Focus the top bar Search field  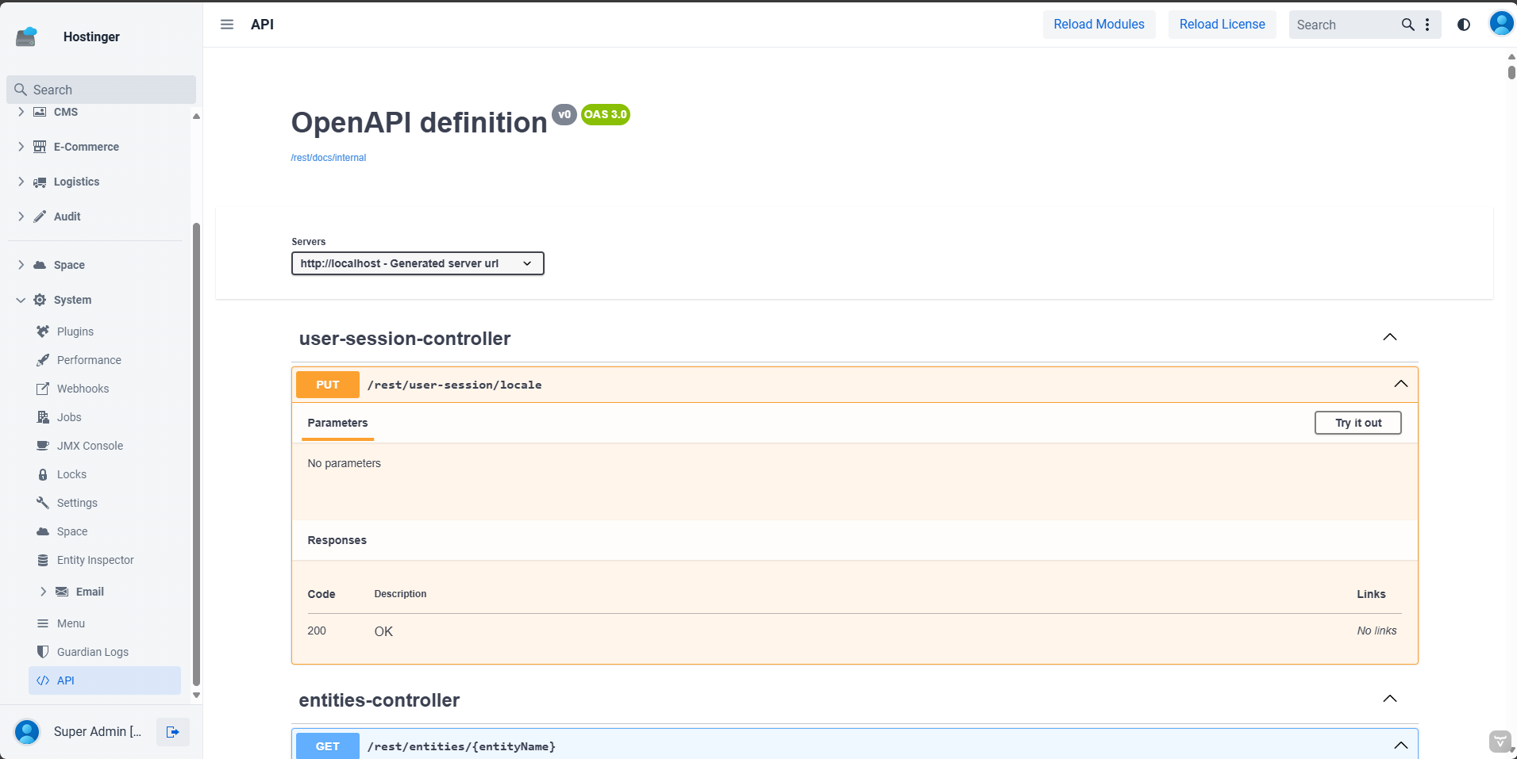[x=1345, y=25]
